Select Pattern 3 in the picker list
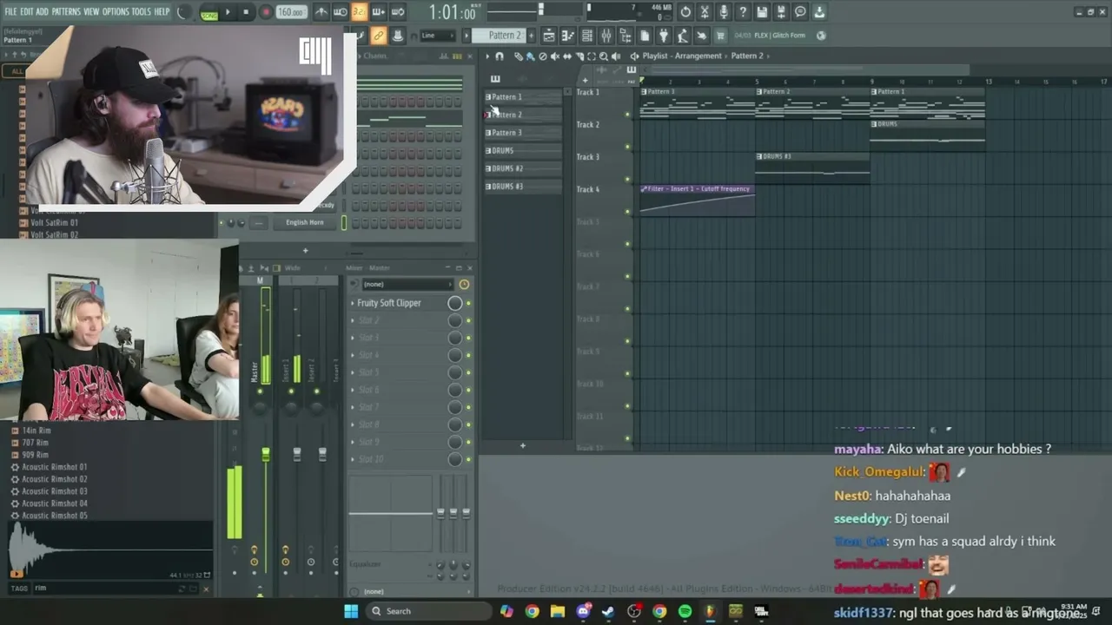 (523, 133)
